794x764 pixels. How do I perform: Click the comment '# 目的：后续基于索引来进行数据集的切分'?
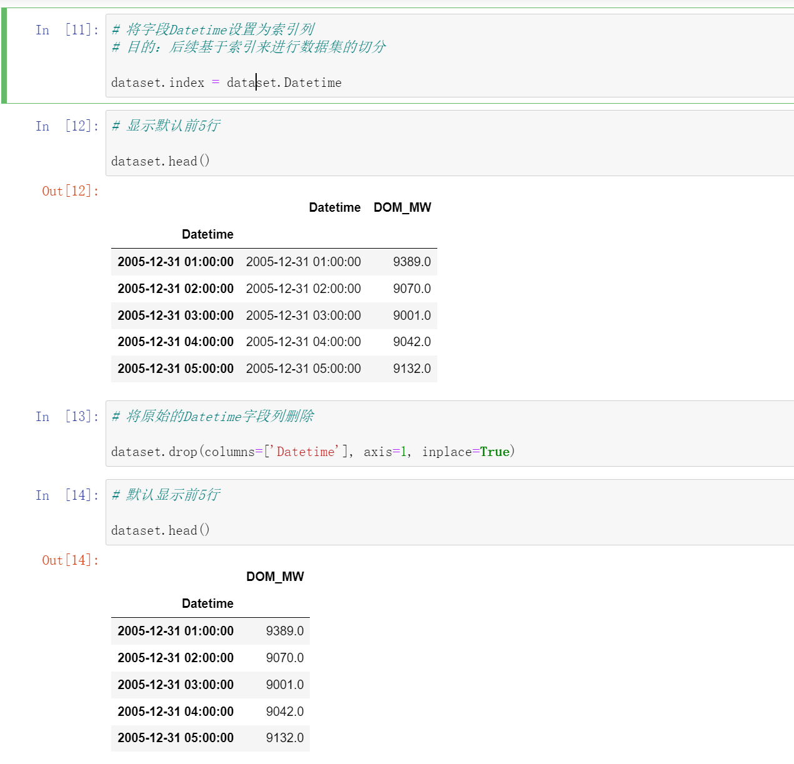click(x=249, y=47)
